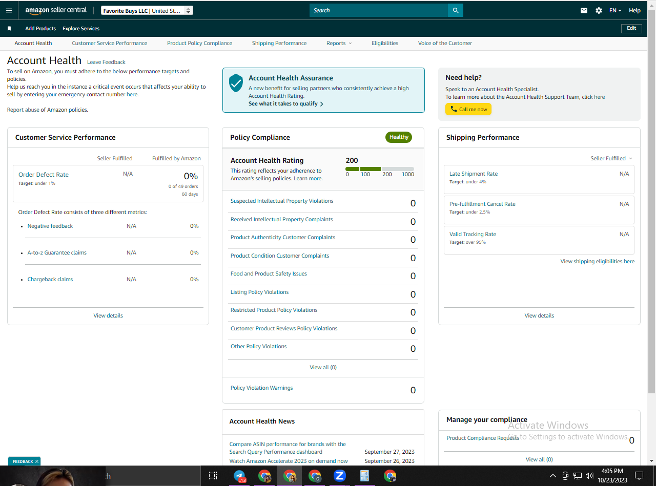Open the Eligibilities tab

tap(385, 43)
